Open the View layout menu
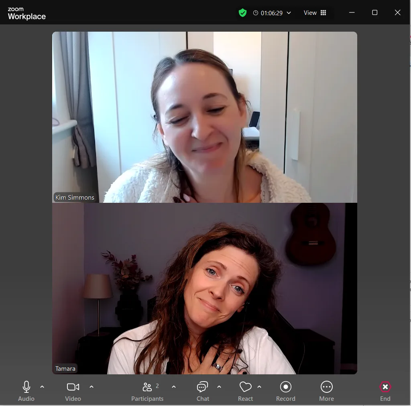This screenshot has height=406, width=411. [x=315, y=13]
